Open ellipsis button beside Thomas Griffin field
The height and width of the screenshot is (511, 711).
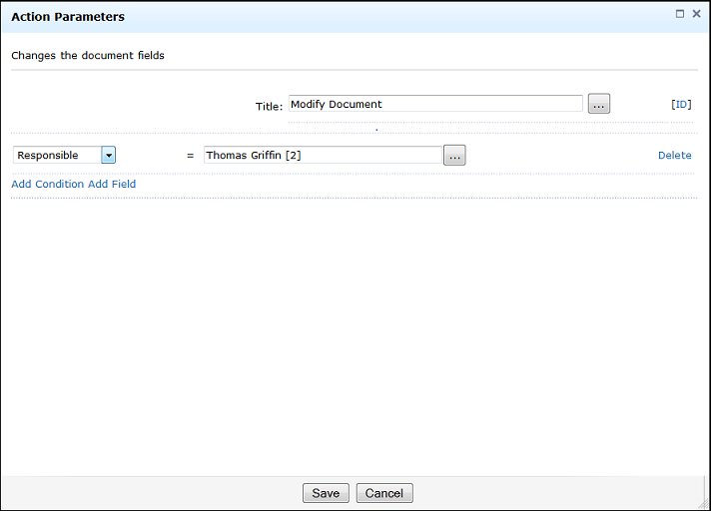(454, 155)
